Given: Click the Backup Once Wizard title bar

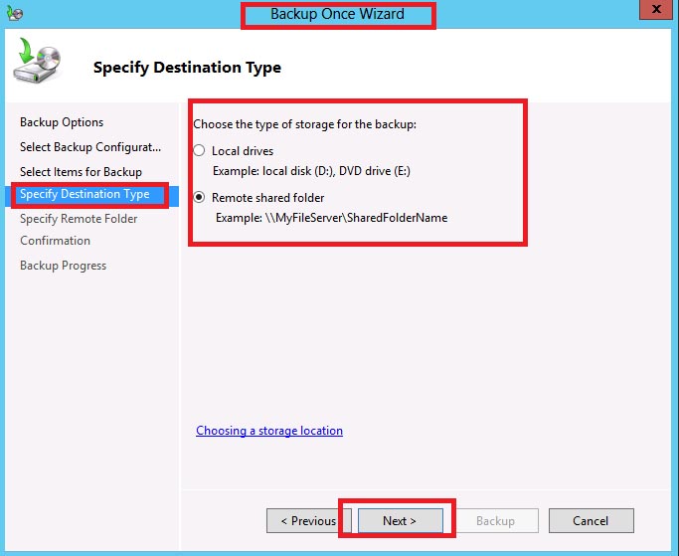Looking at the screenshot, I should tap(337, 14).
